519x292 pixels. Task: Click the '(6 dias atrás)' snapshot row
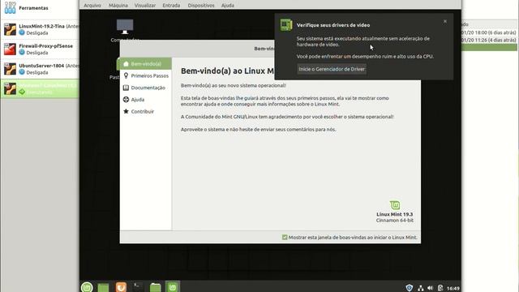[x=489, y=32]
